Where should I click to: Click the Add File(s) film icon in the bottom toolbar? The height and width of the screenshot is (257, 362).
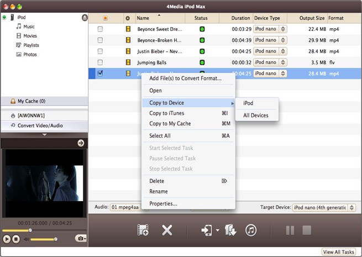143,230
